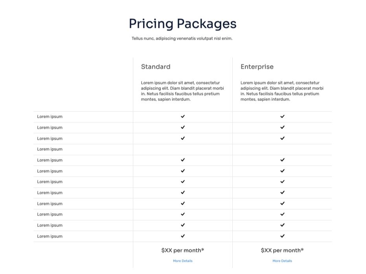This screenshot has height=274, width=366.
Task: Click the last row's Enterprise checkmark
Action: pyautogui.click(x=282, y=236)
